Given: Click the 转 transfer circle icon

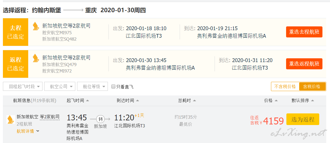Looking at the screenshot, I should click(x=100, y=119).
